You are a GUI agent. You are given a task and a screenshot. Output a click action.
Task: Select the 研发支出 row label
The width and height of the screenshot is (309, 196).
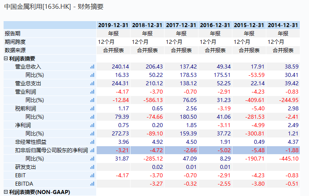click(x=26, y=167)
